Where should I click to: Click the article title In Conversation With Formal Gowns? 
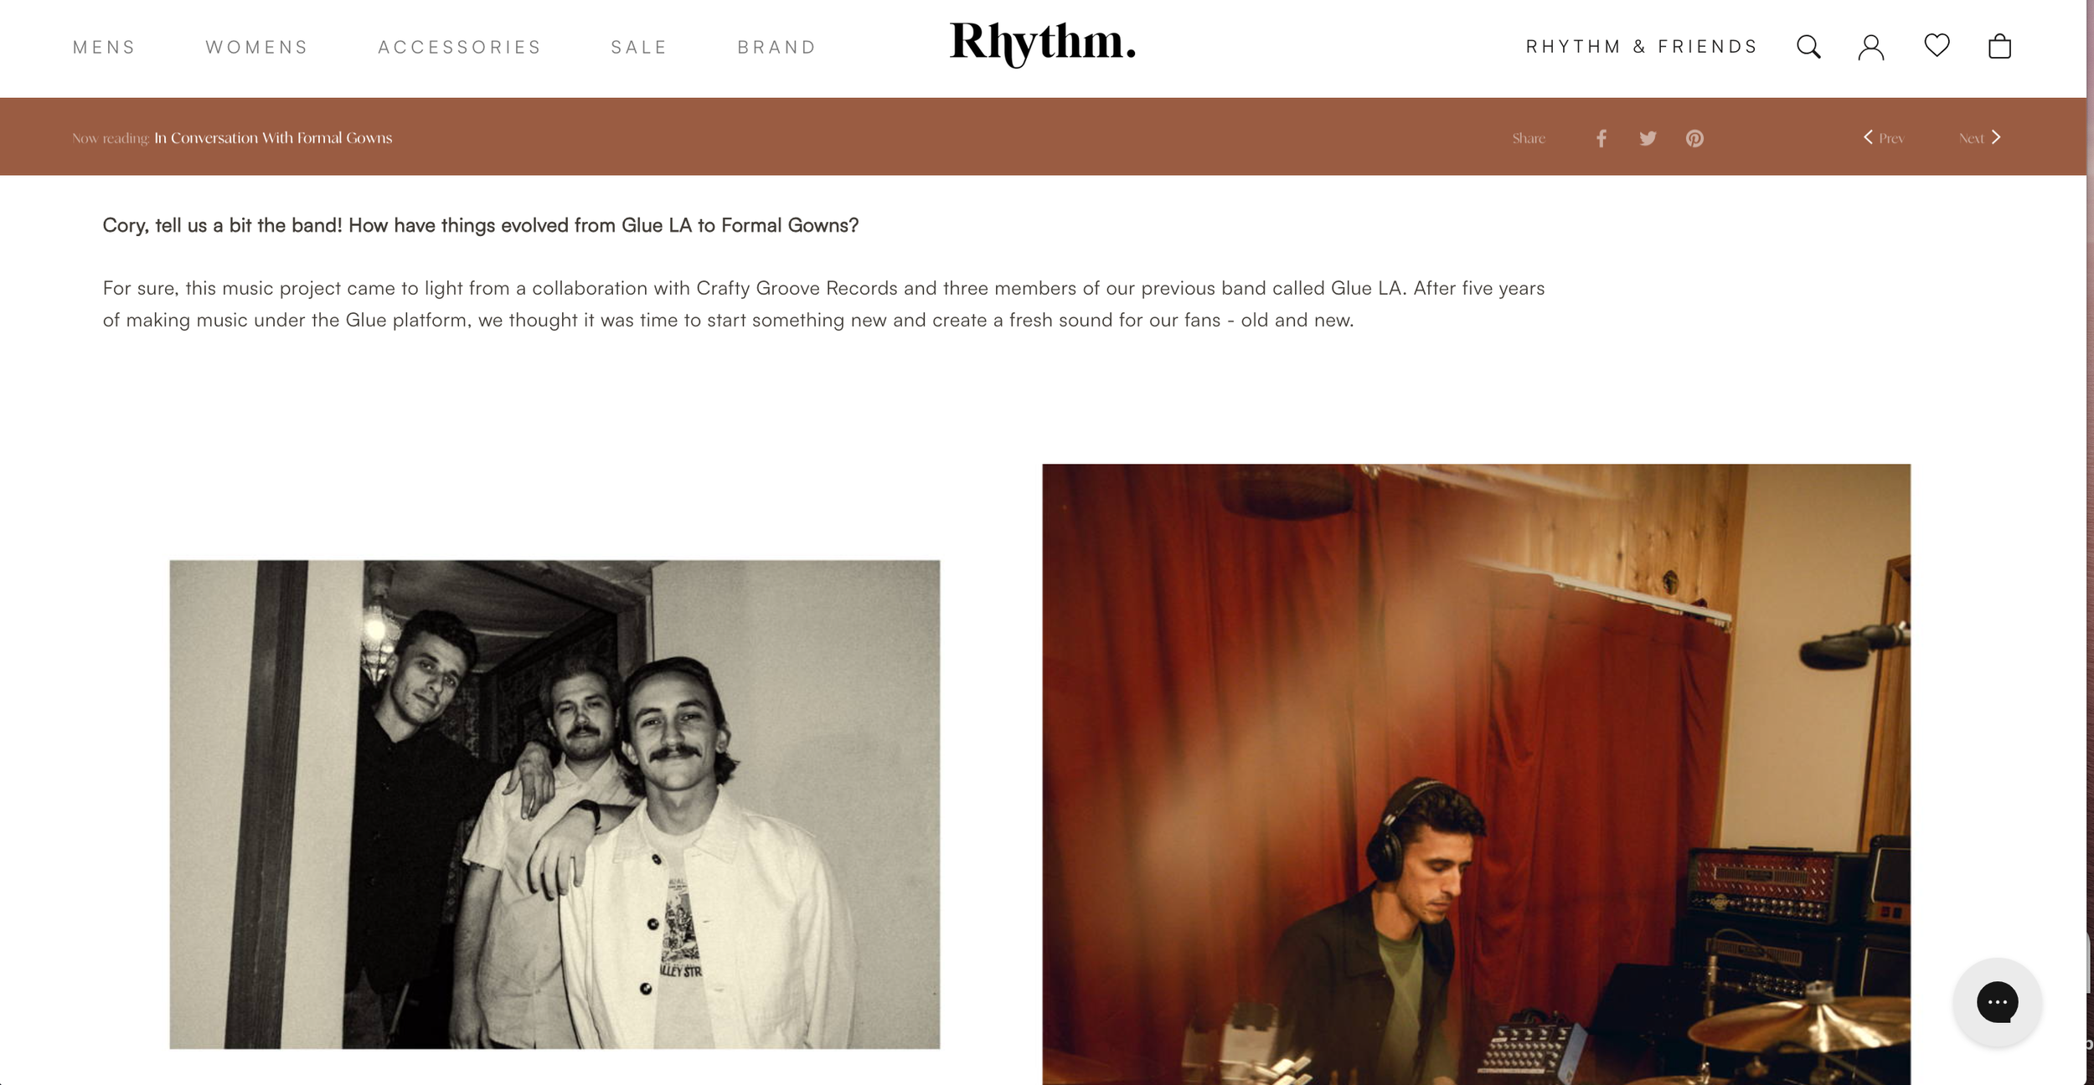(273, 138)
